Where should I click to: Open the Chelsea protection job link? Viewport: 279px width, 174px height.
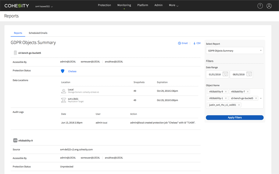72,71
